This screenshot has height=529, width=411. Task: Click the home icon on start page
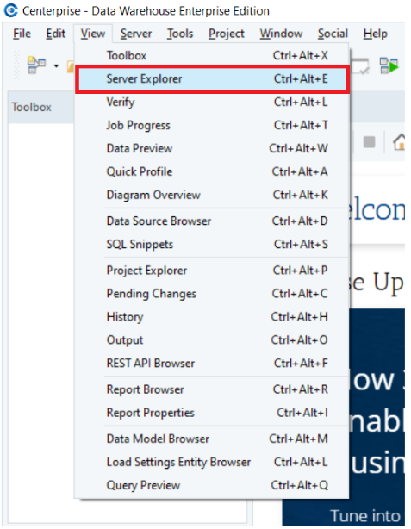pyautogui.click(x=399, y=141)
